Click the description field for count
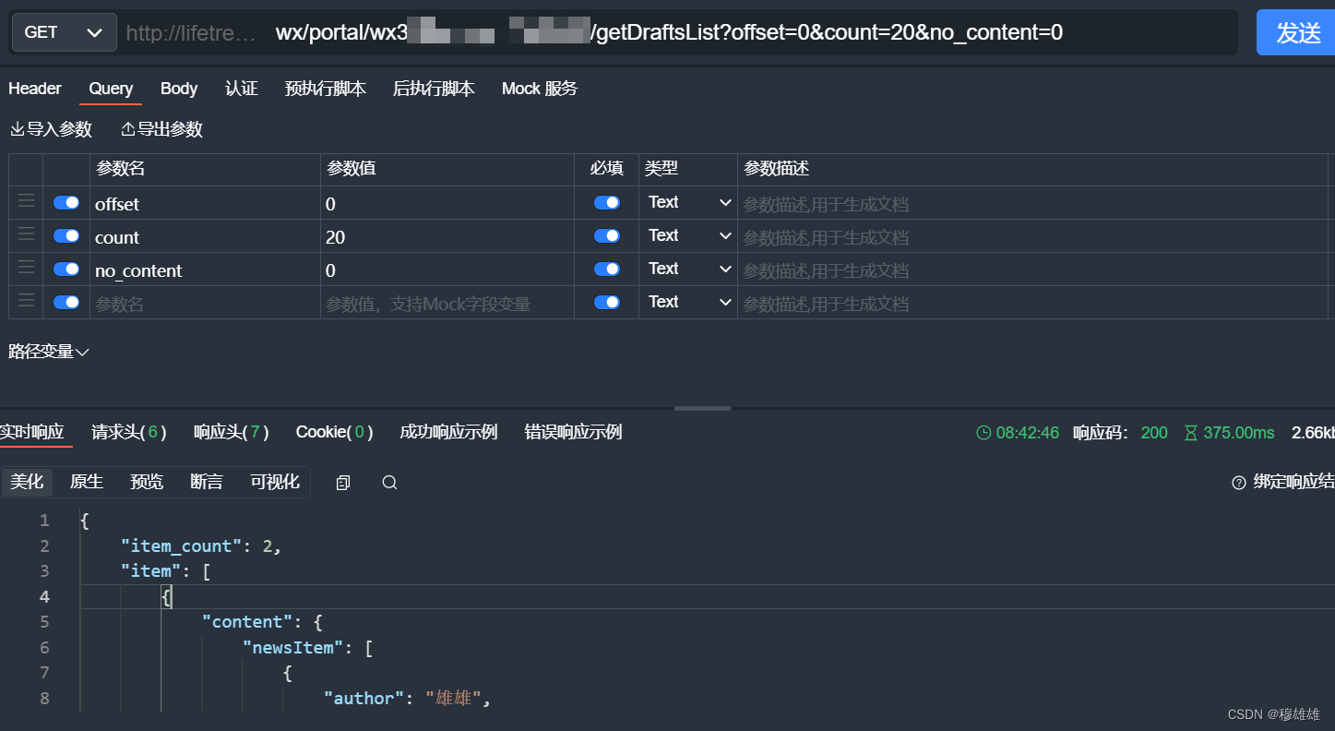This screenshot has width=1335, height=731. [x=1032, y=236]
